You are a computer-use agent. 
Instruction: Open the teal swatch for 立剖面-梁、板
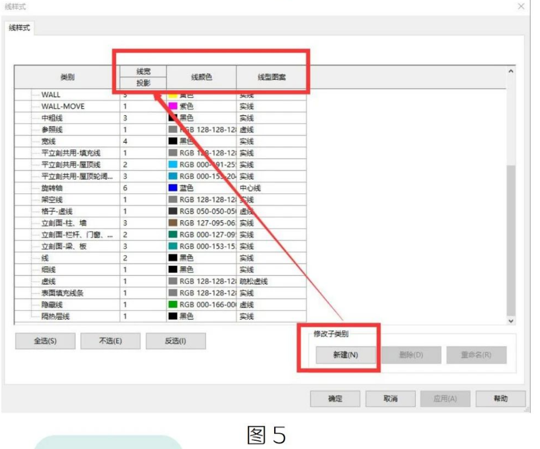(173, 246)
